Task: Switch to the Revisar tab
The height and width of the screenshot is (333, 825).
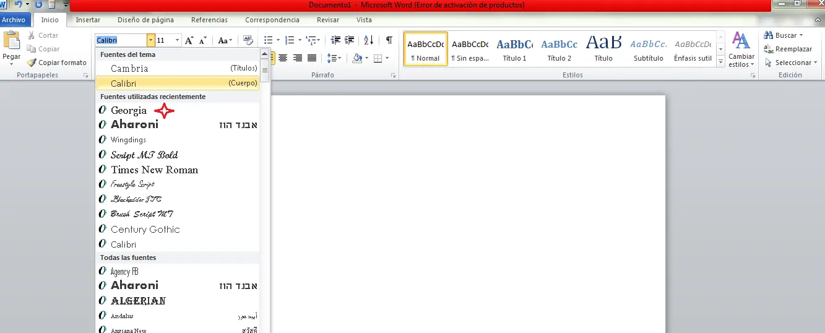Action: [328, 20]
